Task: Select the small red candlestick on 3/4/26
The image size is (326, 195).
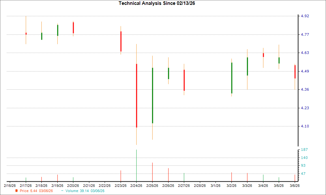Action: pos(263,55)
